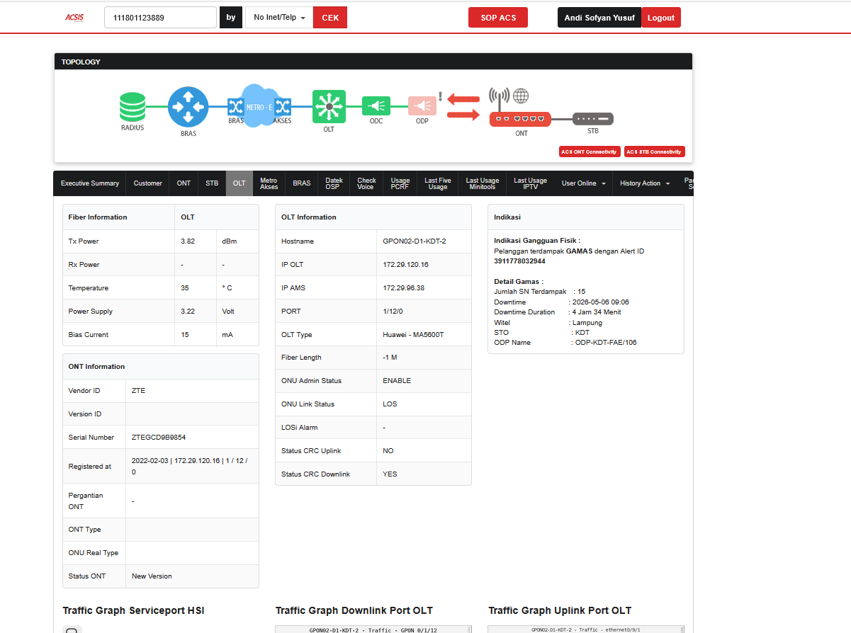Screen dimensions: 851x633
Task: Select Vendor ID value ZTE
Action: click(138, 391)
